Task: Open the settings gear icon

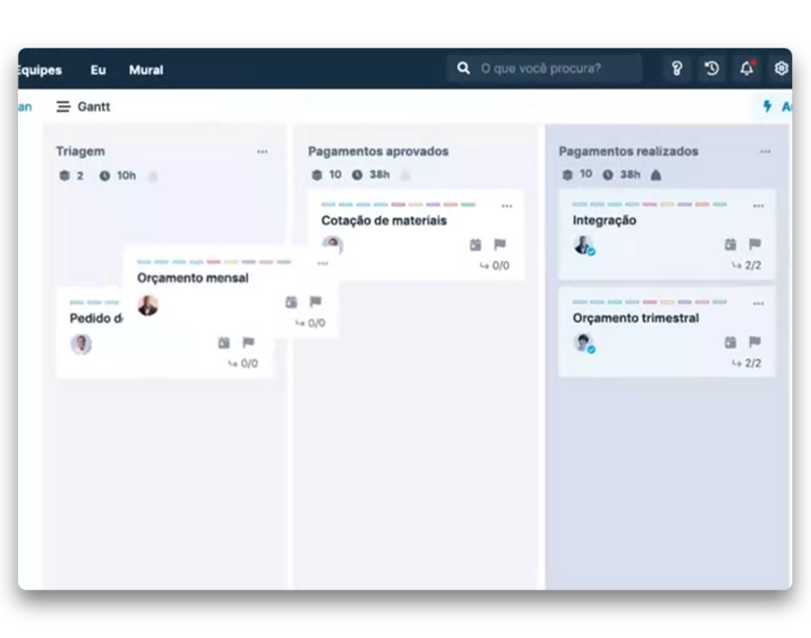Action: click(781, 69)
